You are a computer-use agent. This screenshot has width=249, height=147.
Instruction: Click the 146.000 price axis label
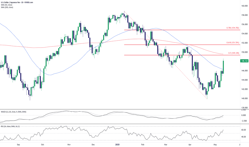pyautogui.click(x=244, y=71)
